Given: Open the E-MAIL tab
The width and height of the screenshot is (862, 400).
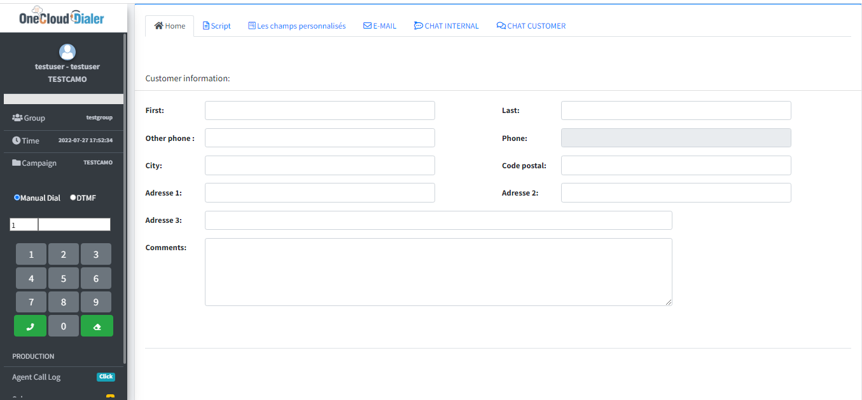Looking at the screenshot, I should click(x=379, y=26).
